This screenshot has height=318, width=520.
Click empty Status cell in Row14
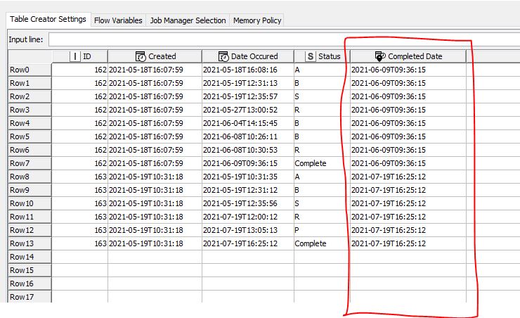[x=322, y=257]
